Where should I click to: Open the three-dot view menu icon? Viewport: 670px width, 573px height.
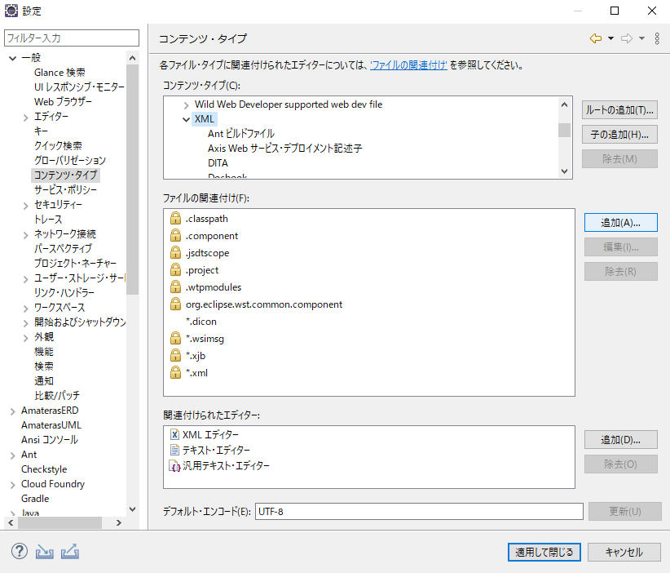click(657, 38)
